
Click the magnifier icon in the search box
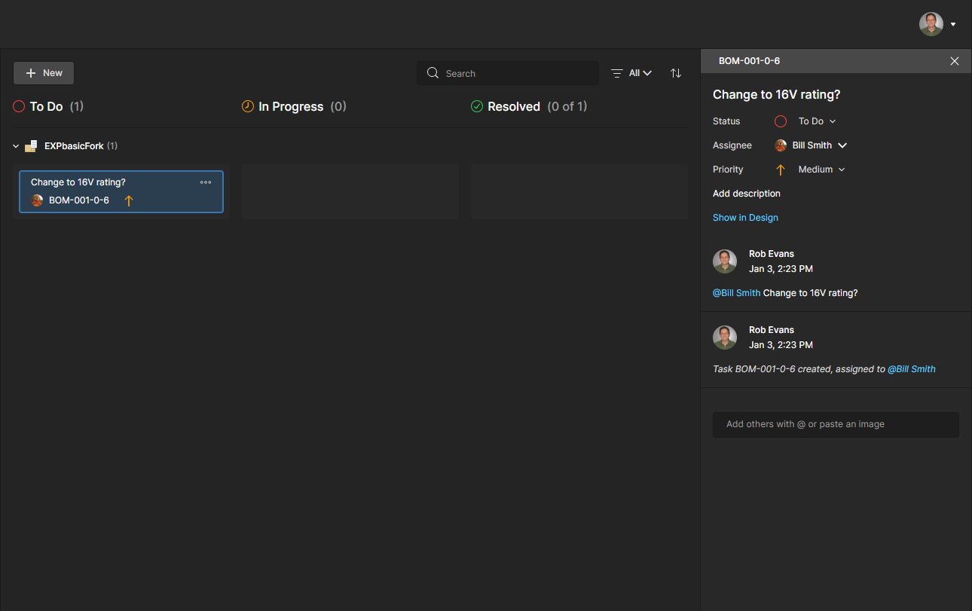coord(433,73)
